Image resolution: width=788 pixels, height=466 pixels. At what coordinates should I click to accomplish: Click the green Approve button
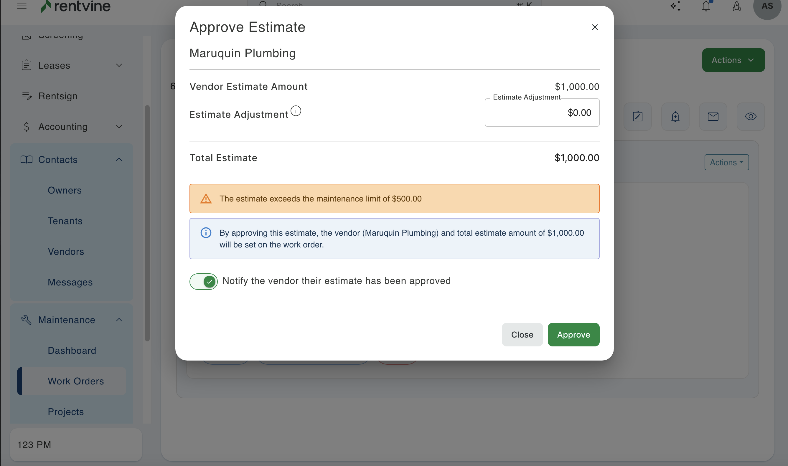click(573, 334)
